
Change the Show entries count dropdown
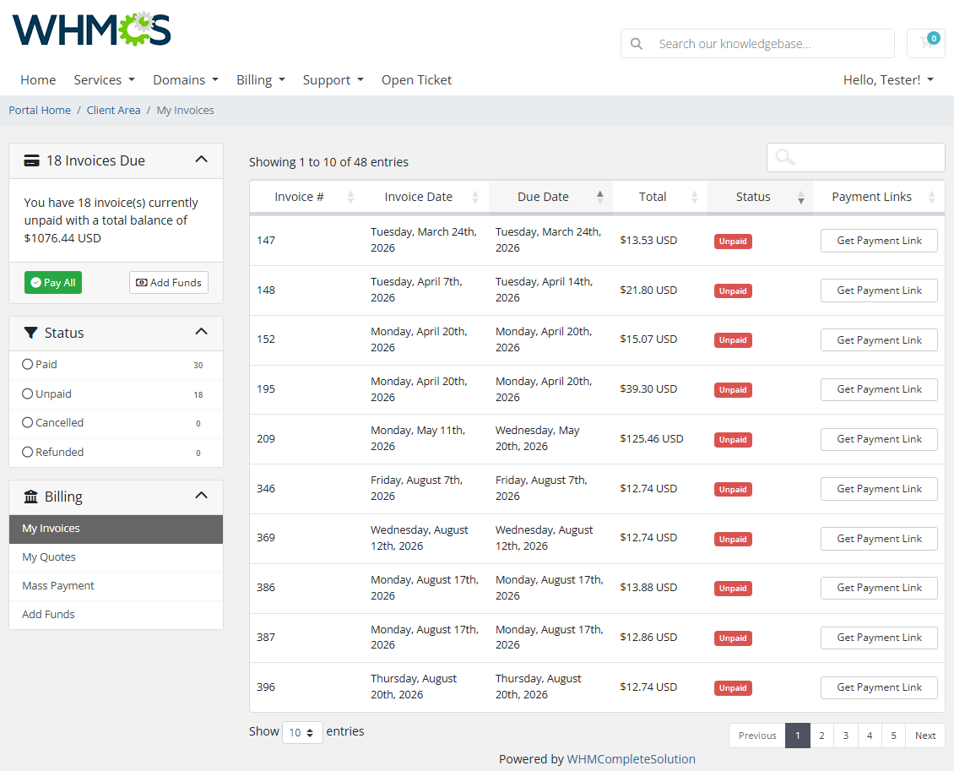(301, 732)
